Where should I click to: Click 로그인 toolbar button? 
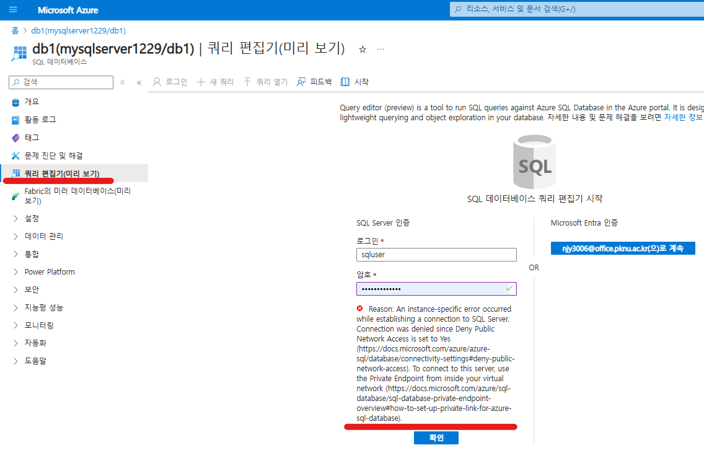point(170,82)
